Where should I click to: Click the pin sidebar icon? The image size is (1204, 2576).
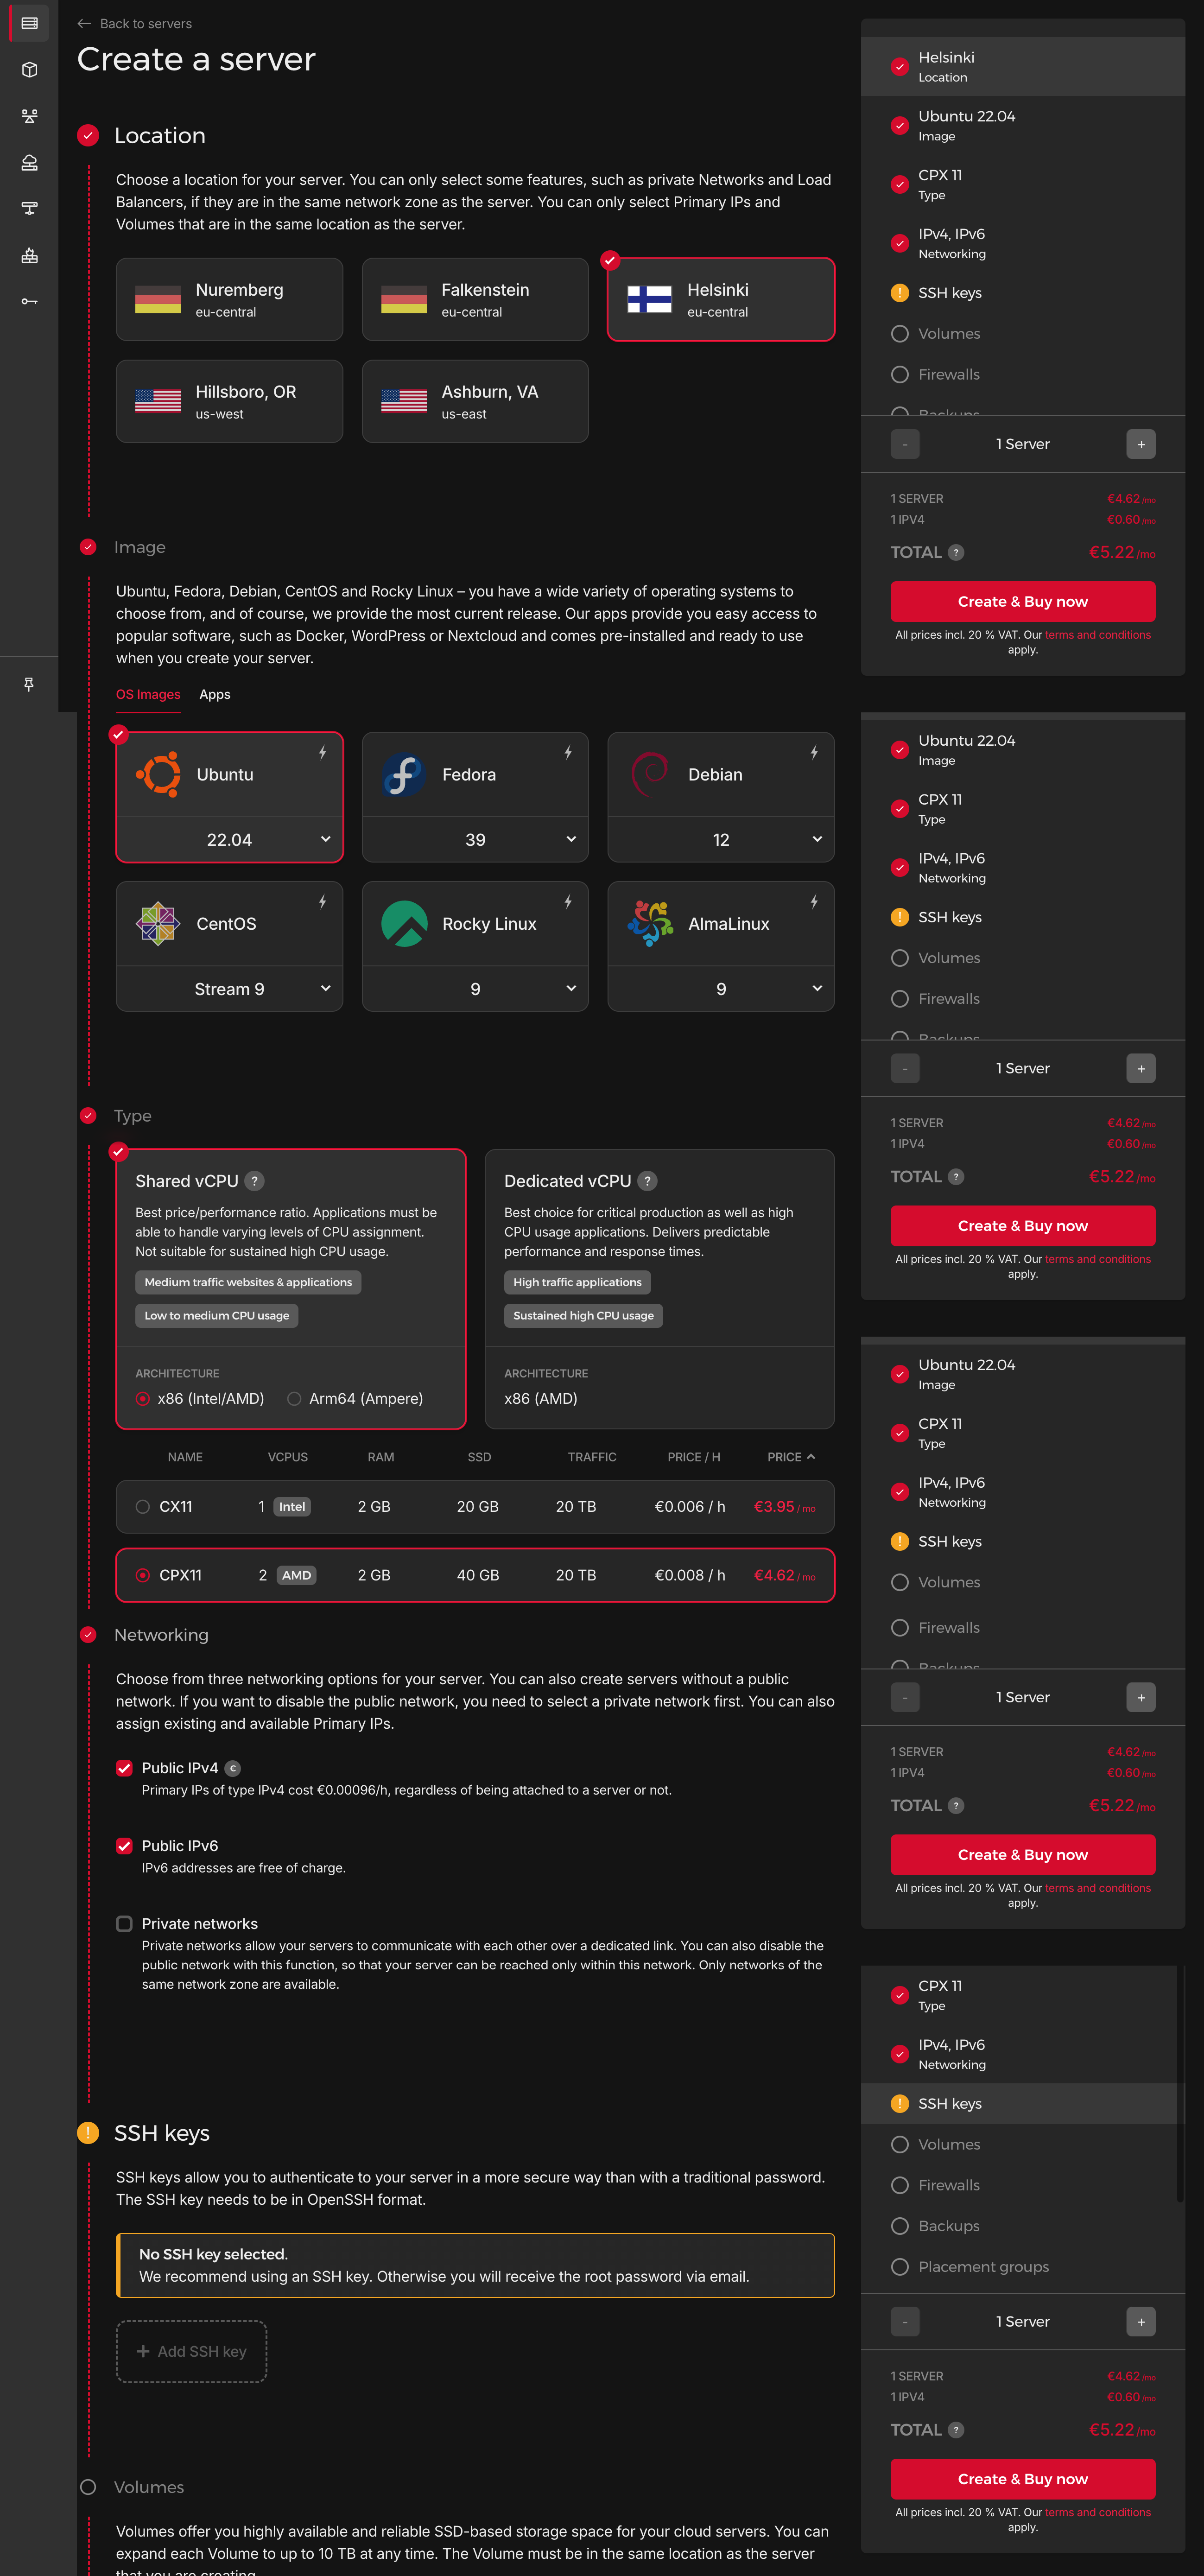29,684
